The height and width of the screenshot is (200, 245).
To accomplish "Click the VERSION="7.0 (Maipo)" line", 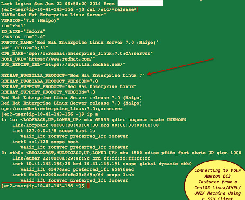I will (x=30, y=20).
